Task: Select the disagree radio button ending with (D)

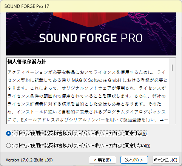Action: 8,146
